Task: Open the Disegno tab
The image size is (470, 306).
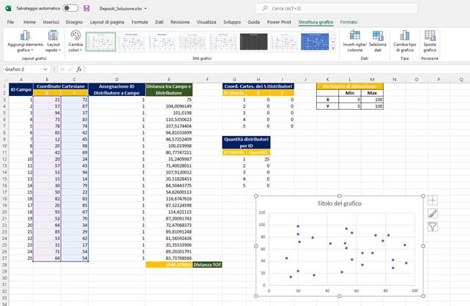Action: (x=74, y=22)
